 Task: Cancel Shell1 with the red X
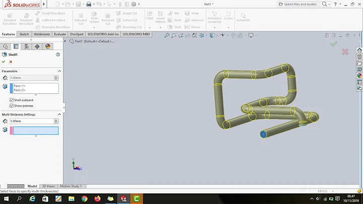coord(11,62)
